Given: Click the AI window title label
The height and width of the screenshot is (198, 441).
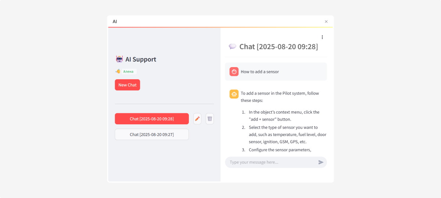Looking at the screenshot, I should click(115, 22).
